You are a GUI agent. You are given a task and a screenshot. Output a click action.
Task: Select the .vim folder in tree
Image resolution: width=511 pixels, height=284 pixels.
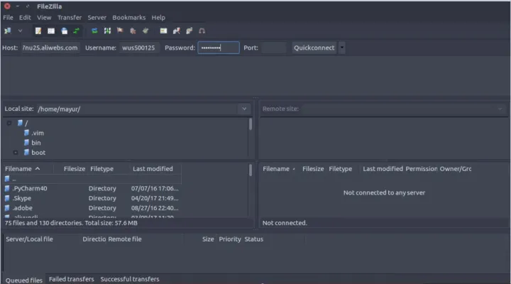pos(38,133)
